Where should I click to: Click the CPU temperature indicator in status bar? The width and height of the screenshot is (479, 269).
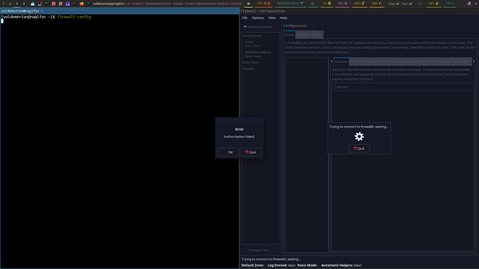(360, 3)
